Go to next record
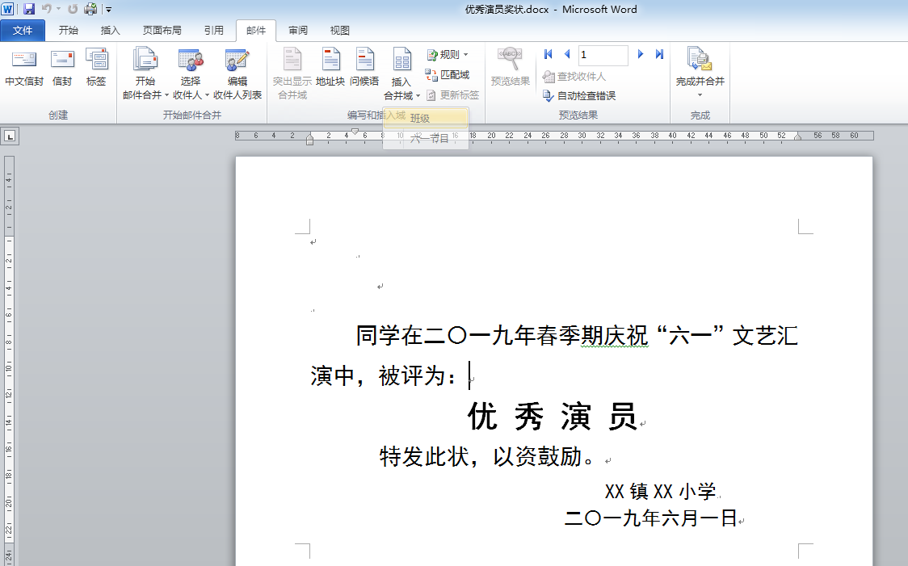908x566 pixels. [641, 54]
